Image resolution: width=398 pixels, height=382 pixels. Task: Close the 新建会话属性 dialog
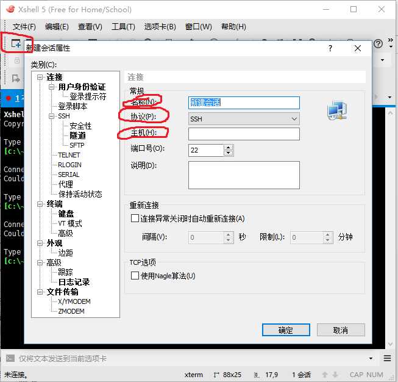[358, 48]
